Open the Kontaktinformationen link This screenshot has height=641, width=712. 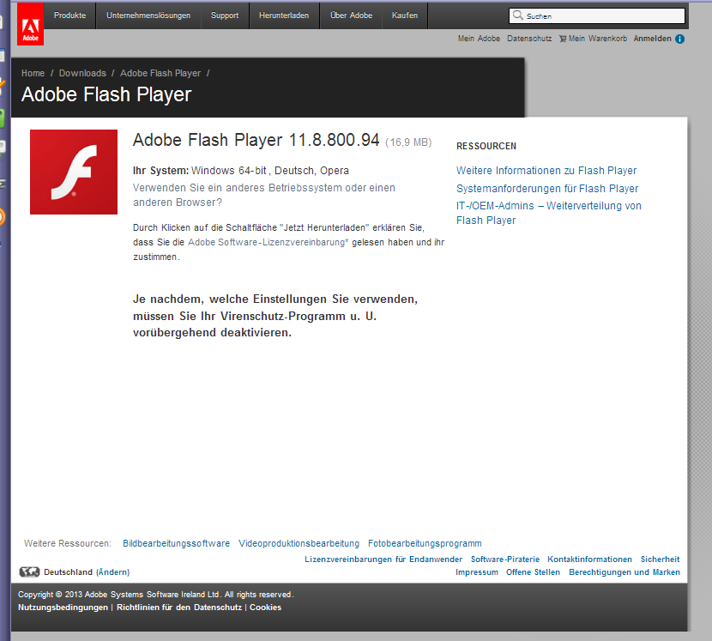click(589, 559)
